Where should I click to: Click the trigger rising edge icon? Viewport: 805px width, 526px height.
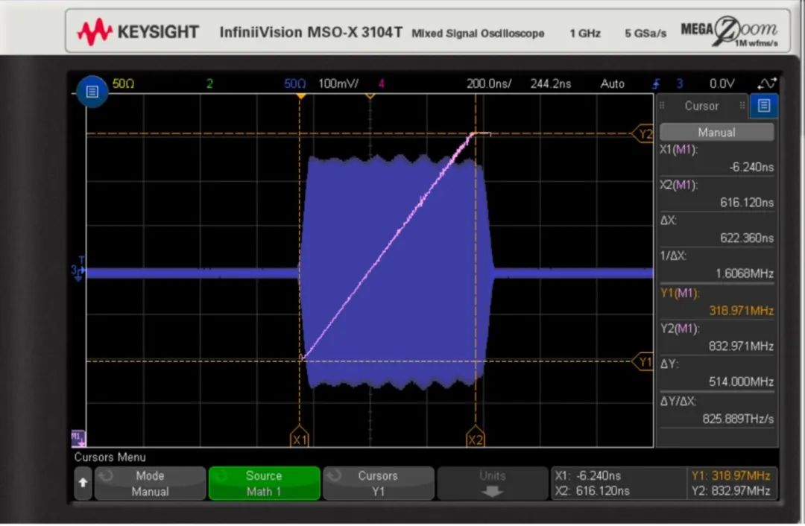pyautogui.click(x=656, y=83)
